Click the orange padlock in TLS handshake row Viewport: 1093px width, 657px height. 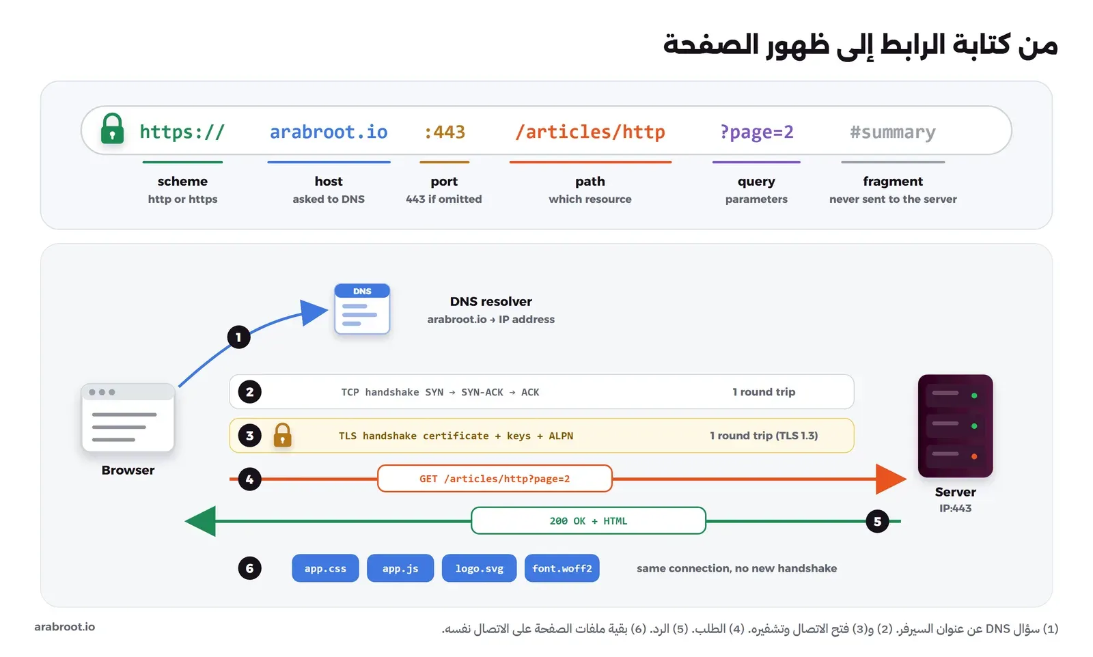click(x=282, y=435)
